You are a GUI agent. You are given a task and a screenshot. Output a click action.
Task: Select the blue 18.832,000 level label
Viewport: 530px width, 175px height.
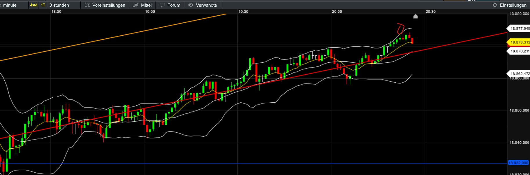point(519,163)
